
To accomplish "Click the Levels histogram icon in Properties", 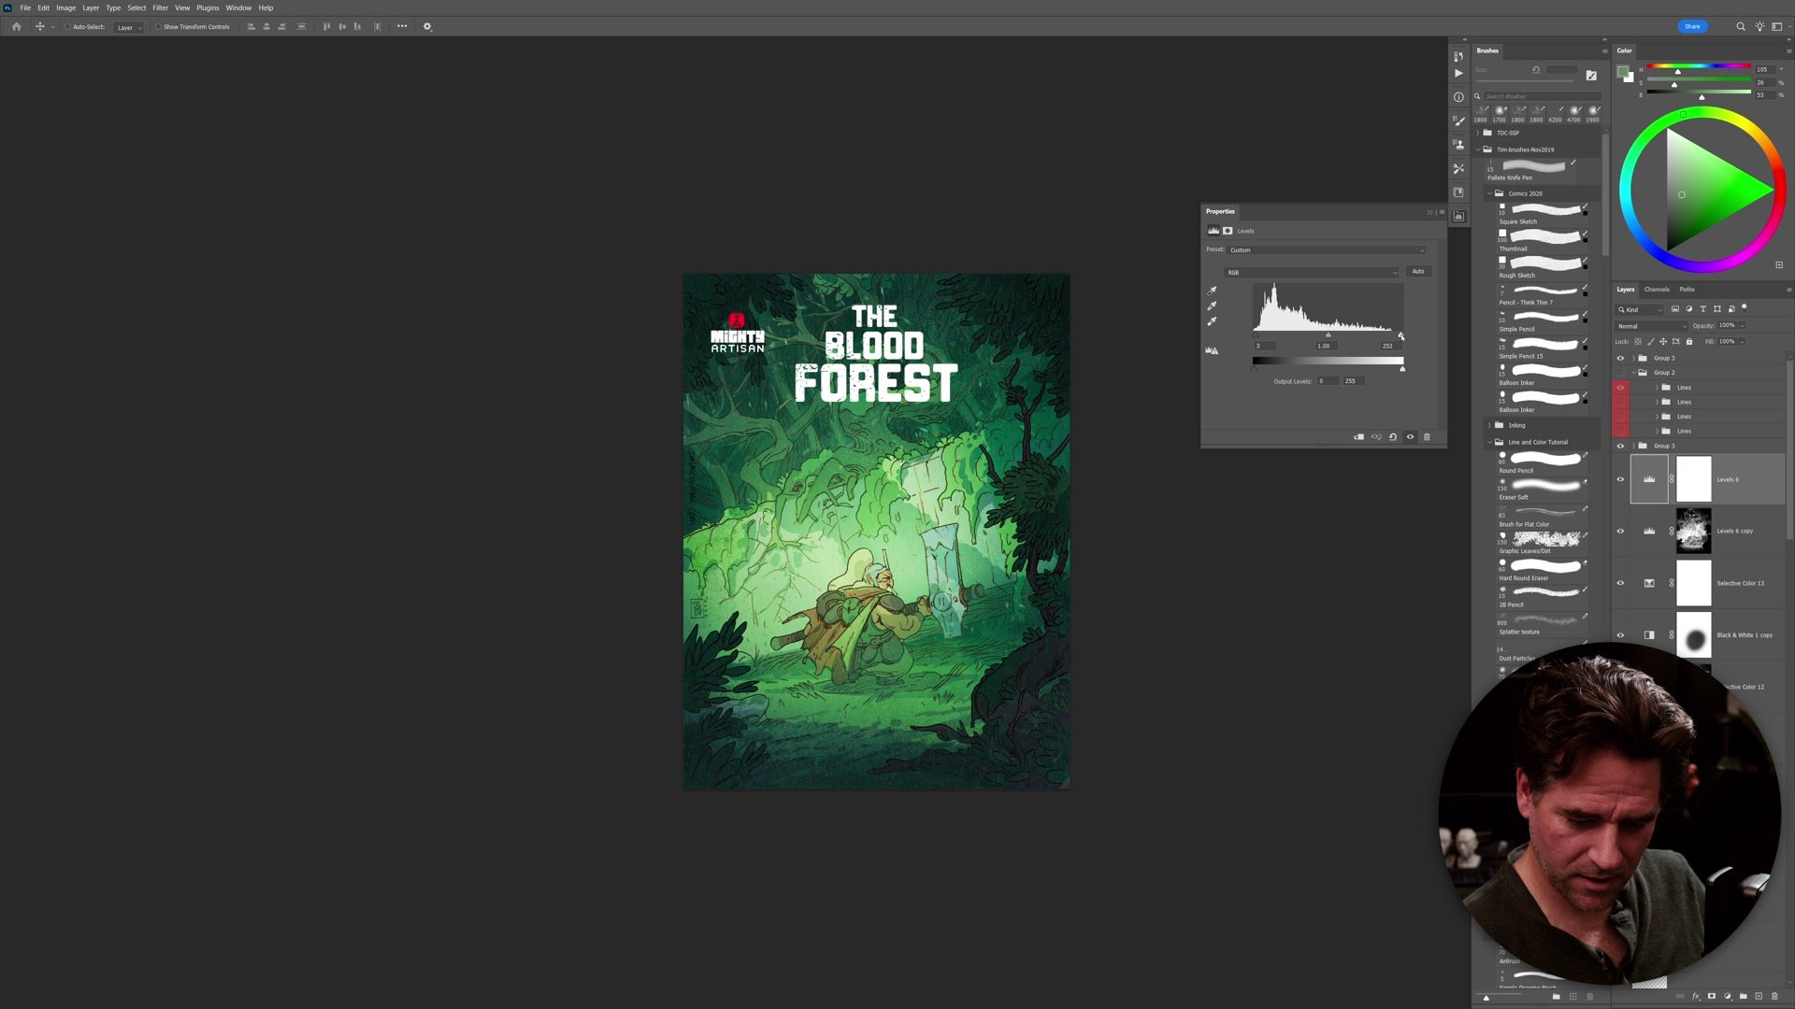I will (1213, 231).
